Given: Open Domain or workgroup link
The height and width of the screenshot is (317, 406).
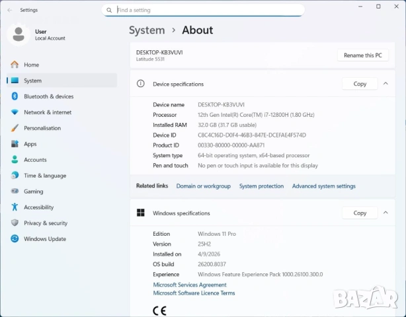Looking at the screenshot, I should tap(203, 186).
